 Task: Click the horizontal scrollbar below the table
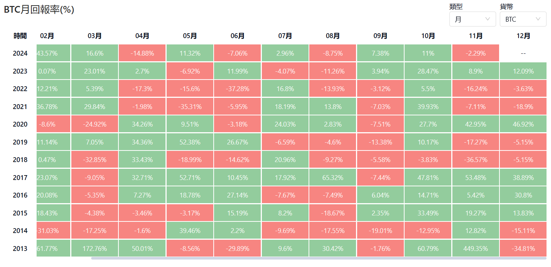(318, 258)
